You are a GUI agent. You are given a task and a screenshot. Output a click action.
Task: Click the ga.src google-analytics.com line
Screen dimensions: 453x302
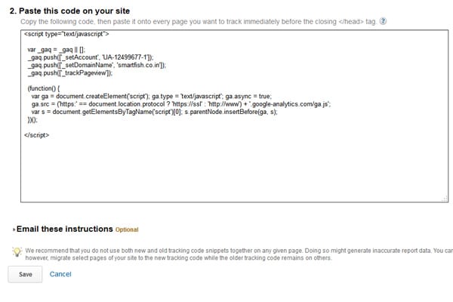click(181, 104)
